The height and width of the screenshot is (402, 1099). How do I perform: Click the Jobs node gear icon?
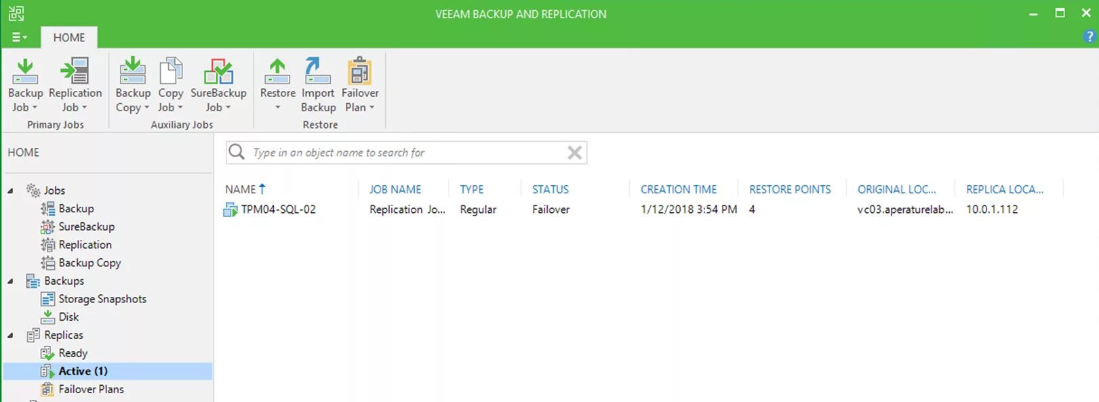(x=33, y=190)
